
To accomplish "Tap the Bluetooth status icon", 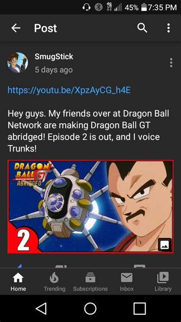I will [99, 7].
